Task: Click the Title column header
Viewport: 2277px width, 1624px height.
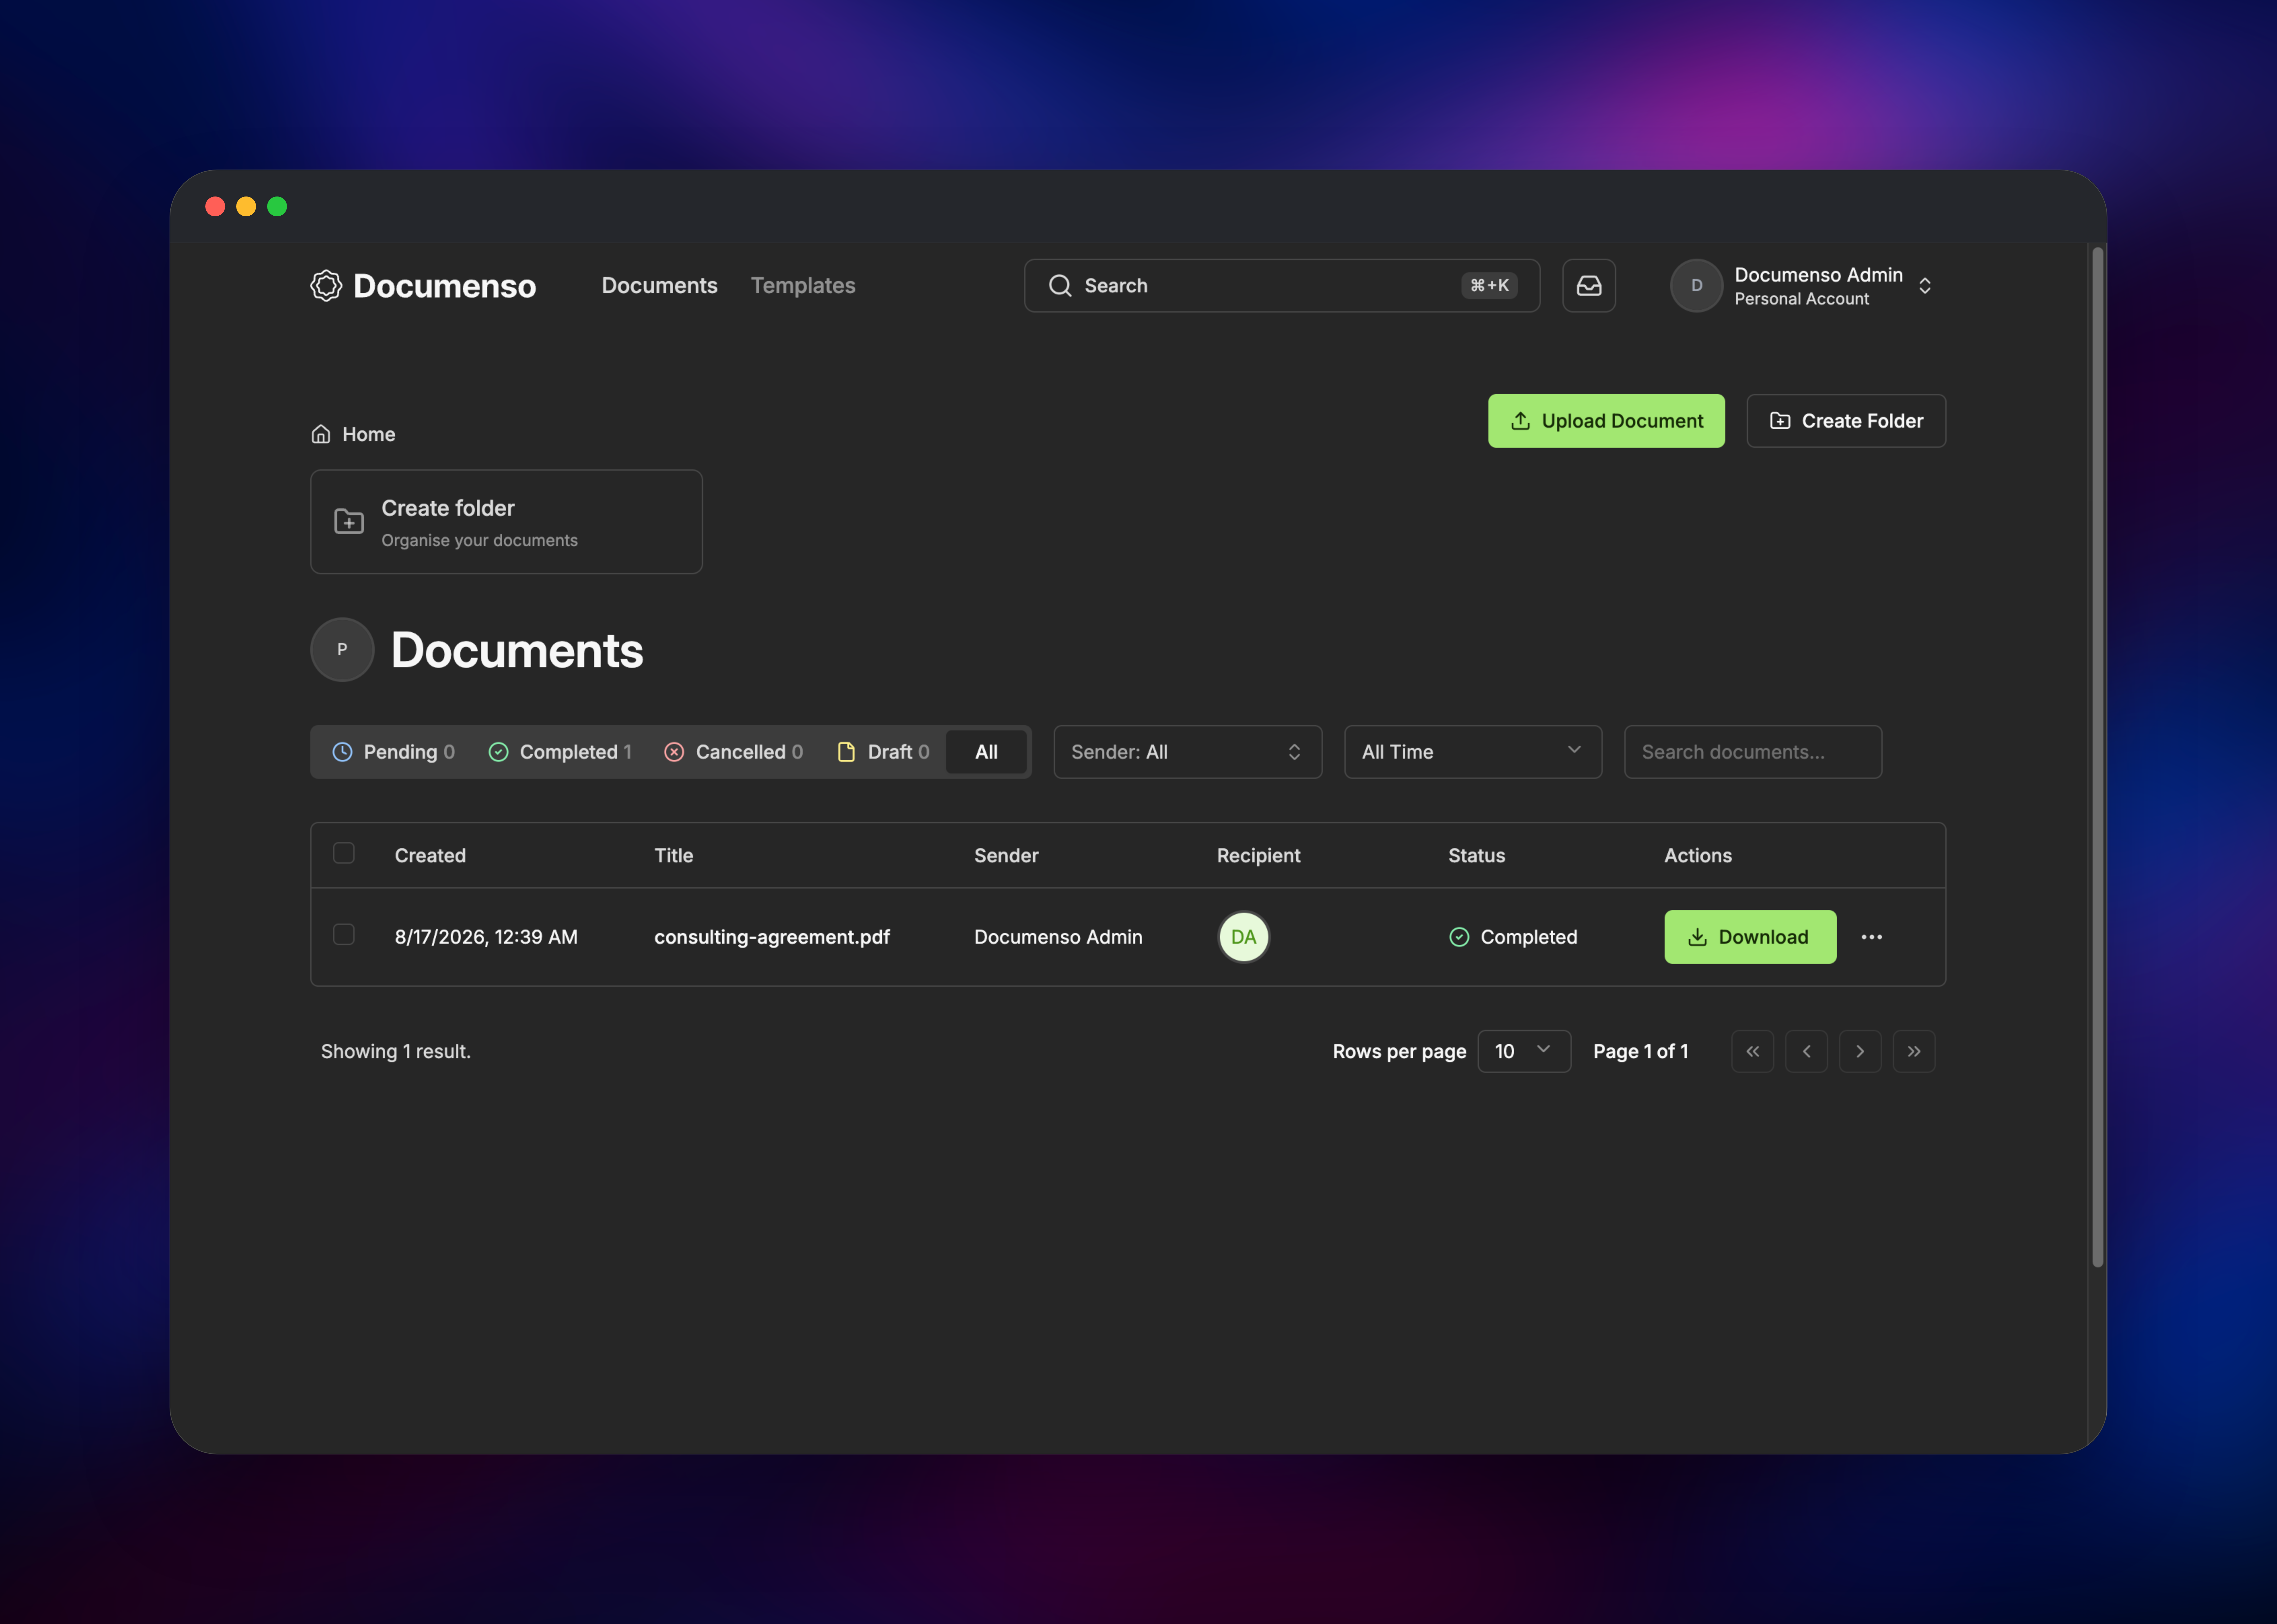Action: (674, 856)
